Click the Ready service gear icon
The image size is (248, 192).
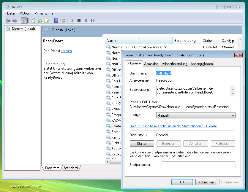pyautogui.click(x=108, y=126)
